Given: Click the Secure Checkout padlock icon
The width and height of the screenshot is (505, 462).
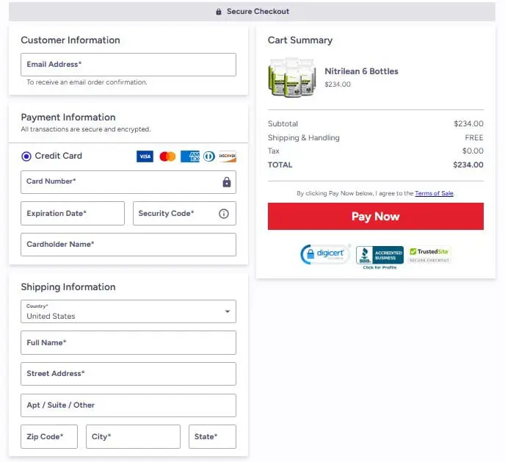Looking at the screenshot, I should pos(219,12).
